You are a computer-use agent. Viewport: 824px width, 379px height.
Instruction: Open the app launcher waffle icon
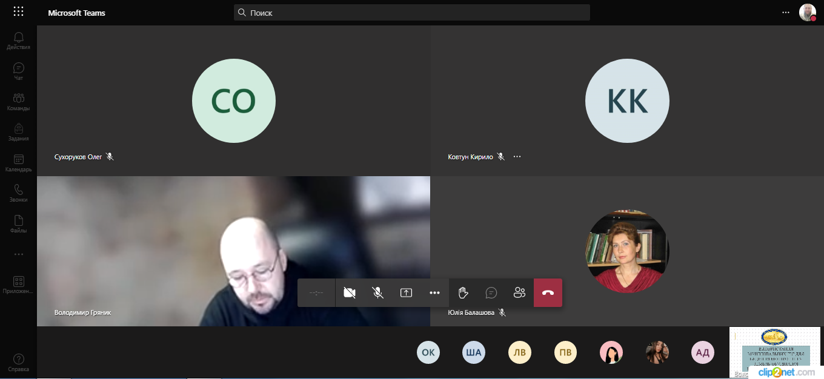click(x=18, y=12)
